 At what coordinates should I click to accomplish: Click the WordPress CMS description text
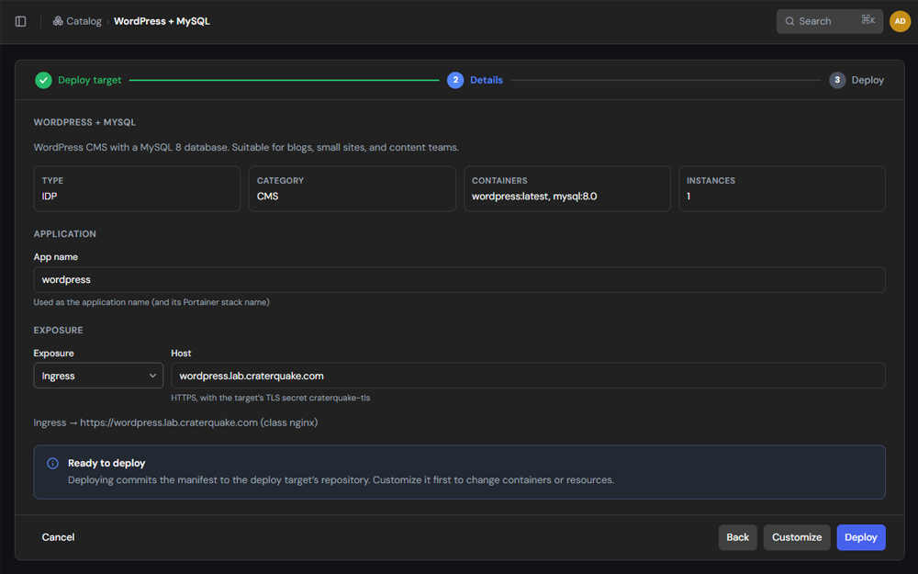(x=246, y=147)
